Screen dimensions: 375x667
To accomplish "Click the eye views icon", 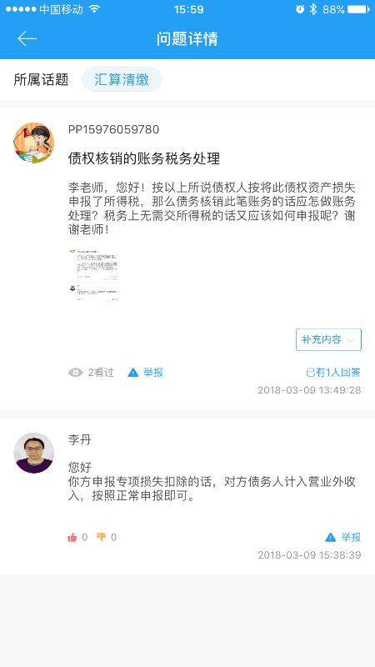I will coord(75,373).
